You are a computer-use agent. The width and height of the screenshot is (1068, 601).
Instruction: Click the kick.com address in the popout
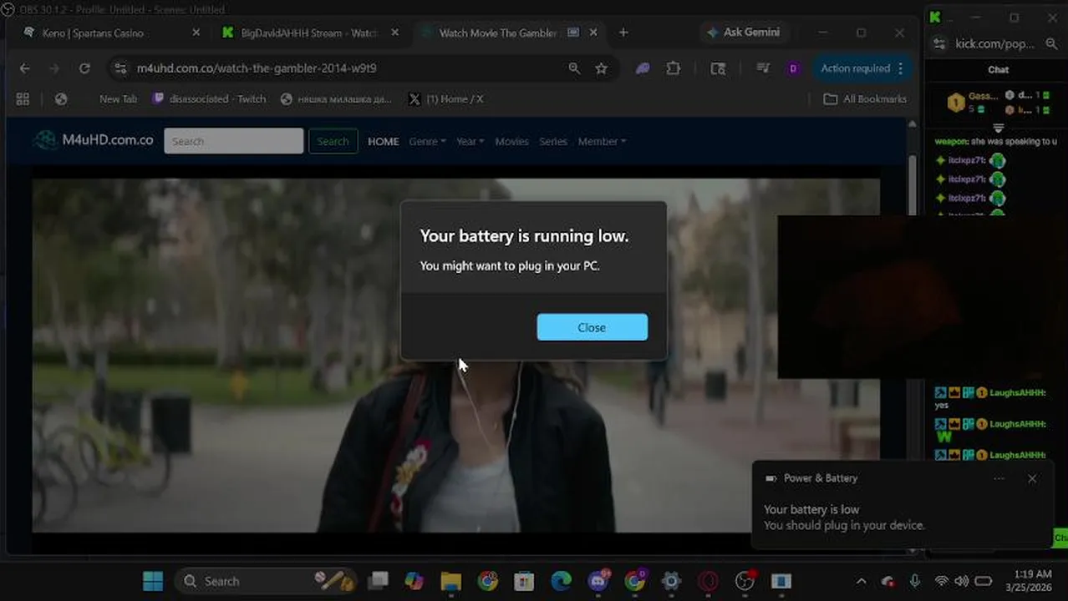click(x=994, y=43)
